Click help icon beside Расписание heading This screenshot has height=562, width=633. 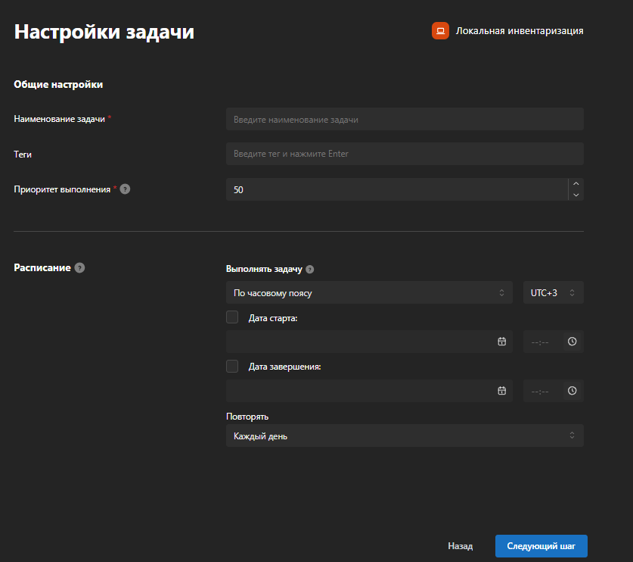(x=80, y=267)
